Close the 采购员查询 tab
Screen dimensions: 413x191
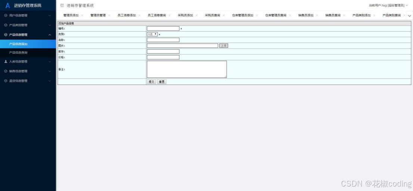click(224, 16)
